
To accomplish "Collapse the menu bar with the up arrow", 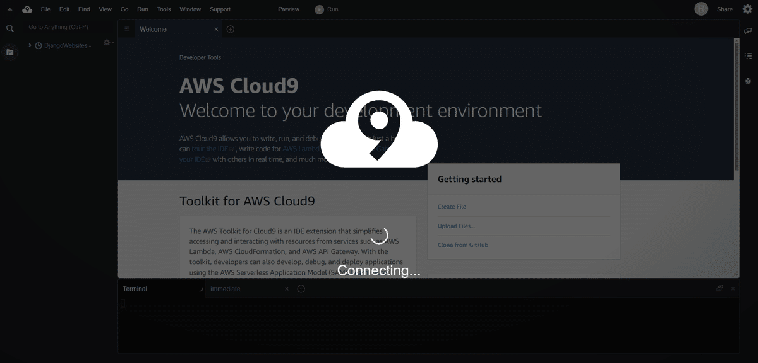I will click(x=9, y=9).
